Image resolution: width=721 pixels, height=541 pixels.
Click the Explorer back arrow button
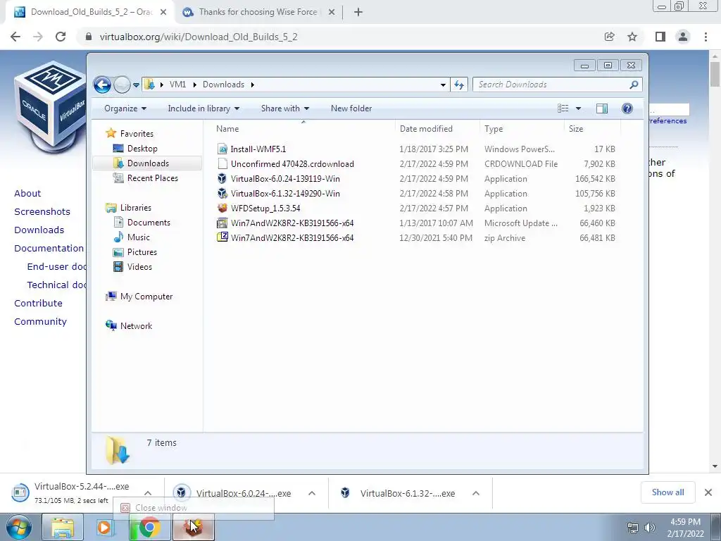pyautogui.click(x=102, y=85)
